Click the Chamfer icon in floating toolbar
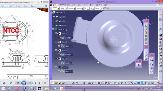 pyautogui.click(x=146, y=29)
